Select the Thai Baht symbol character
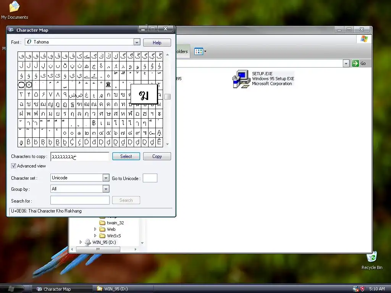Viewport: 391px width, 293px height. click(x=94, y=123)
